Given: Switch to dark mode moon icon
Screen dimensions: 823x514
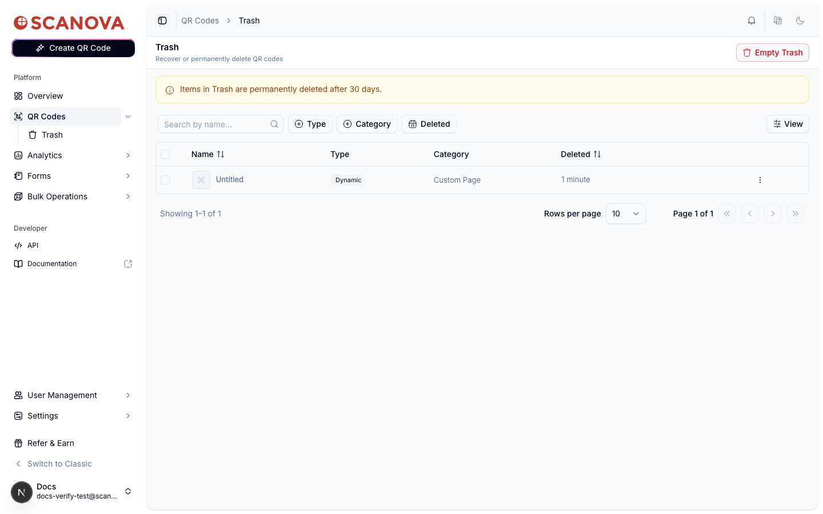Looking at the screenshot, I should (x=800, y=21).
